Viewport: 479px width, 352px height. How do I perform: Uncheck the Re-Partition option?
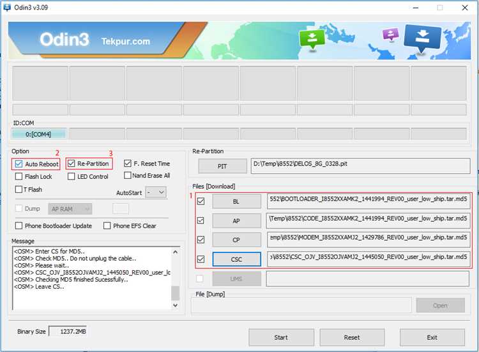[71, 164]
